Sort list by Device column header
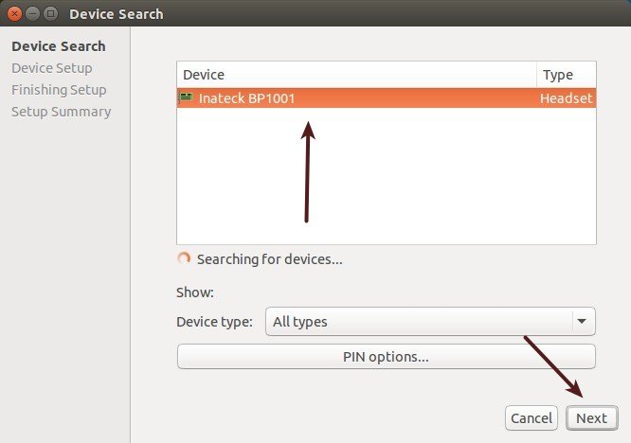This screenshot has width=631, height=443. [x=355, y=75]
